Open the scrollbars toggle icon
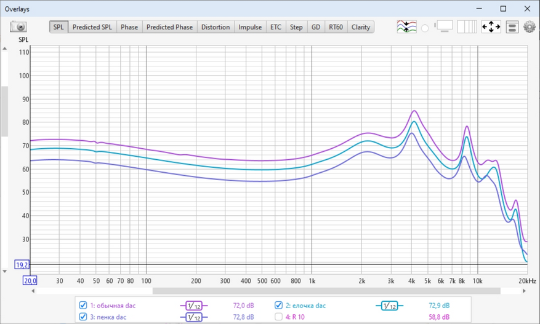Image resolution: width=540 pixels, height=324 pixels. click(x=444, y=27)
